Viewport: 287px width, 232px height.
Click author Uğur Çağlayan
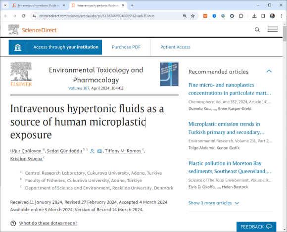26,151
